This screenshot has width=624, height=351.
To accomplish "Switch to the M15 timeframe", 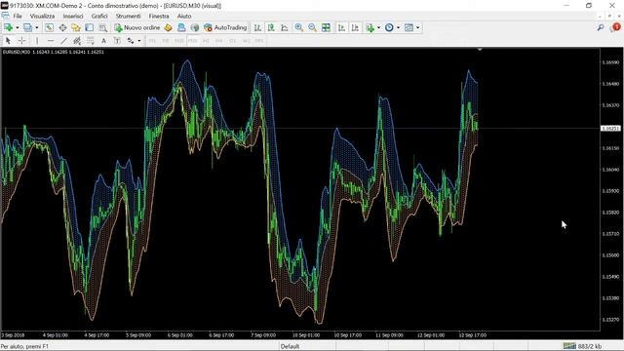I will click(x=179, y=41).
